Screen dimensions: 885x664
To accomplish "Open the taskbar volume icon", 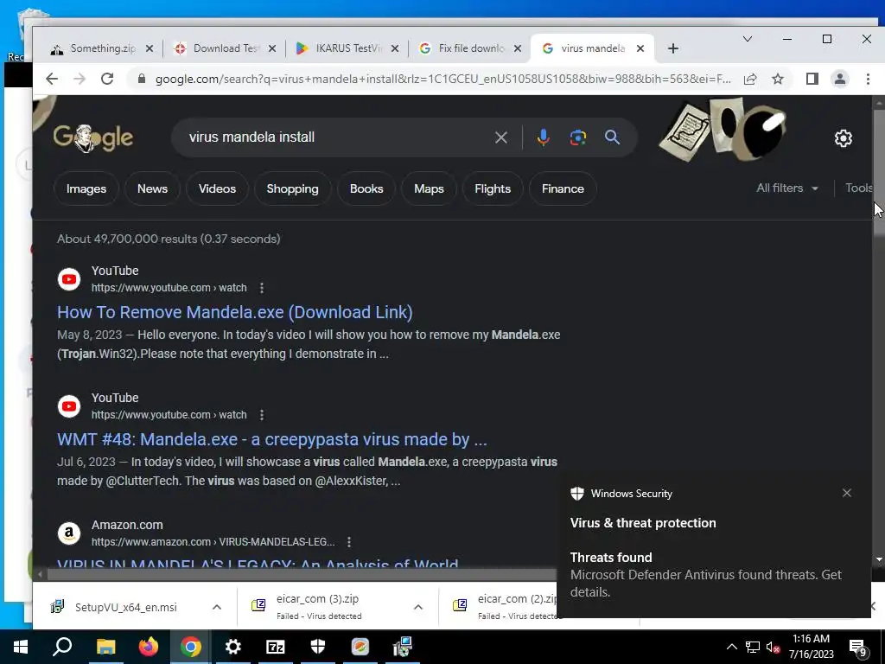I will pyautogui.click(x=773, y=647).
